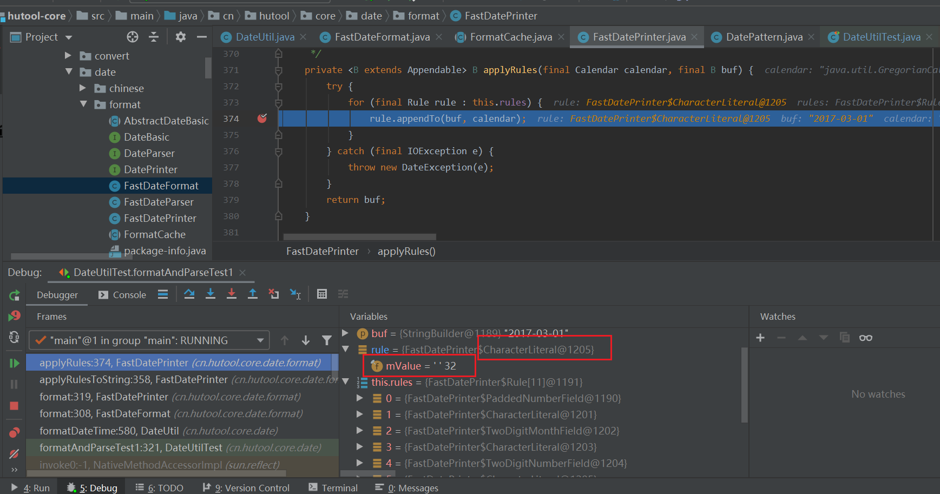Screen dimensions: 940x494
Task: Click the View Breakpoints icon
Action: (15, 432)
